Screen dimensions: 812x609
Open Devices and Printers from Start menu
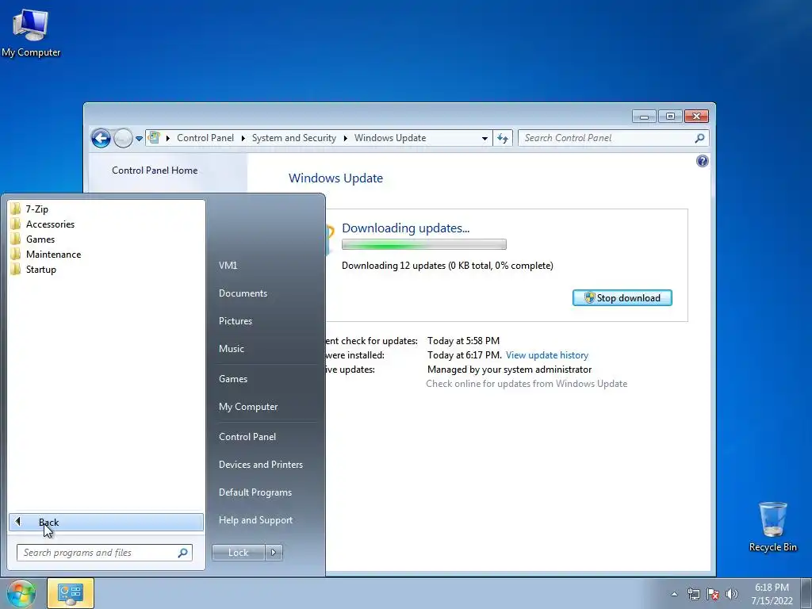(x=260, y=465)
